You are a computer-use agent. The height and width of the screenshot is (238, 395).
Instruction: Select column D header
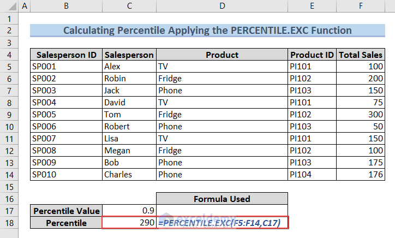pyautogui.click(x=222, y=7)
